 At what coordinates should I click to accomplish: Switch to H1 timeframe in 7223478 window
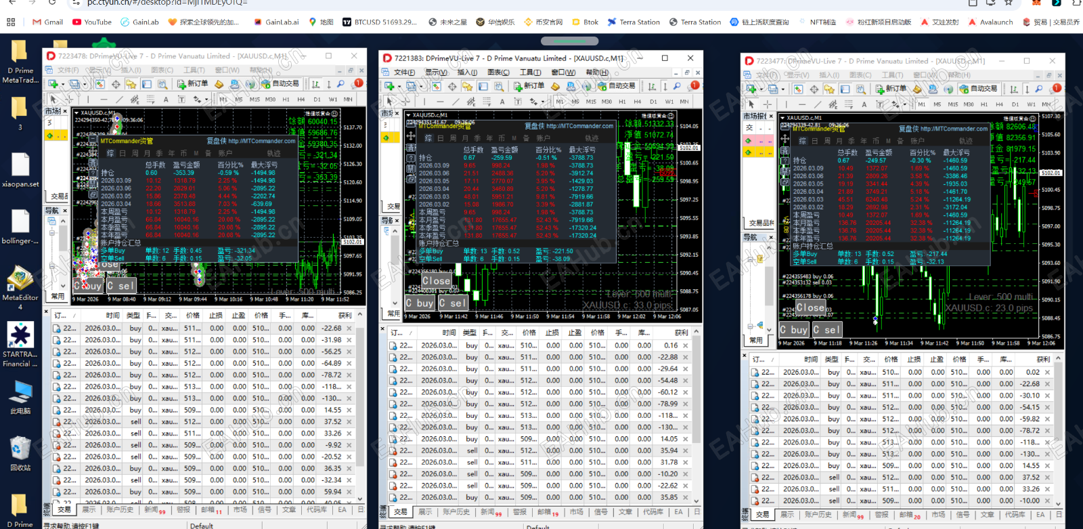coord(286,100)
